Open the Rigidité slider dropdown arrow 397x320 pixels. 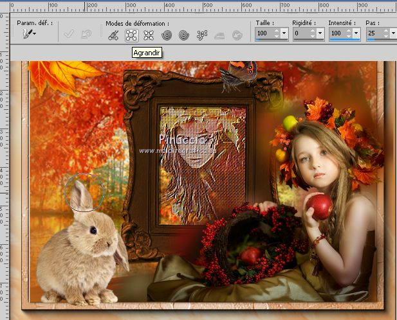point(320,33)
